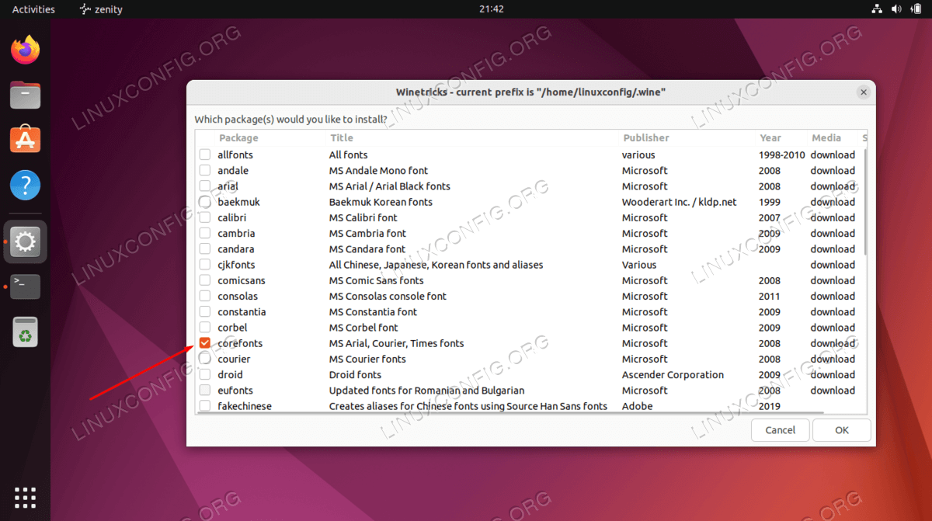The width and height of the screenshot is (932, 521).
Task: Sort list by Package column header
Action: coord(238,138)
